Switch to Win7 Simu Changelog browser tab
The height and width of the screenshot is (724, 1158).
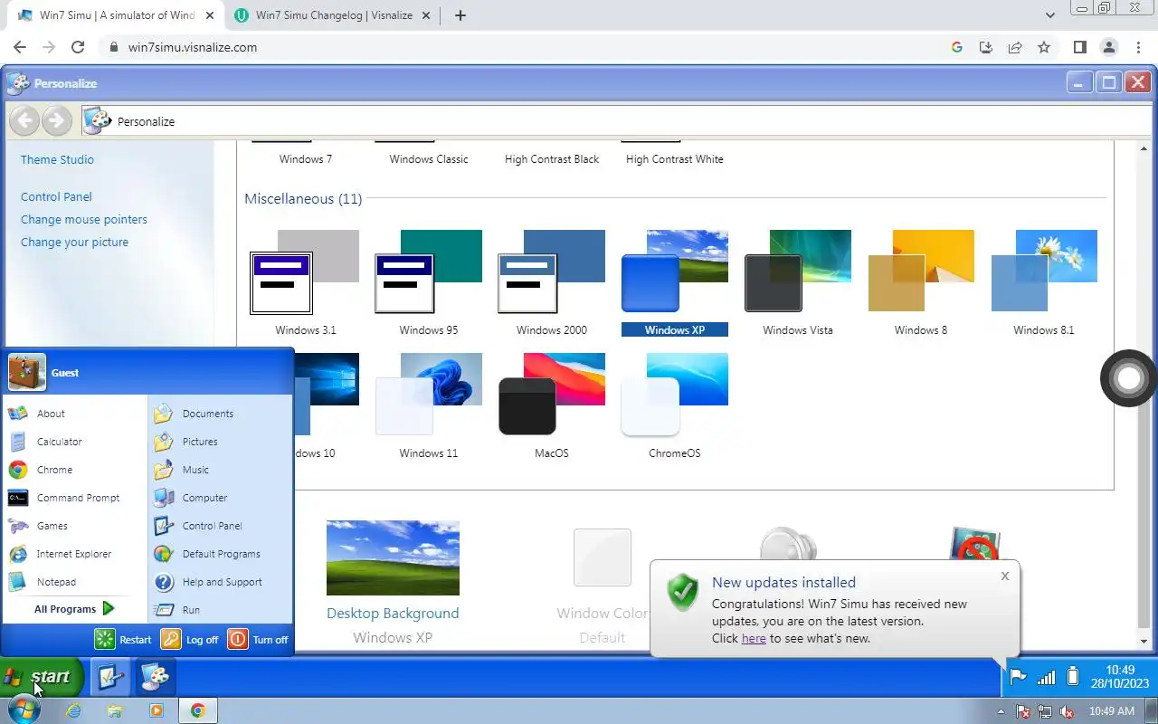click(335, 15)
